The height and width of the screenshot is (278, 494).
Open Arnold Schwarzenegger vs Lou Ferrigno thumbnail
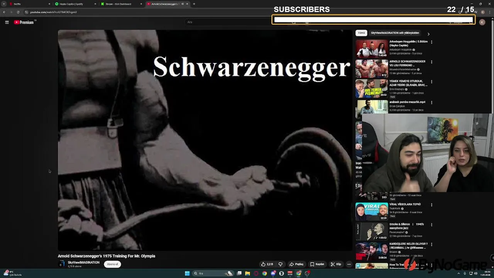pyautogui.click(x=372, y=68)
